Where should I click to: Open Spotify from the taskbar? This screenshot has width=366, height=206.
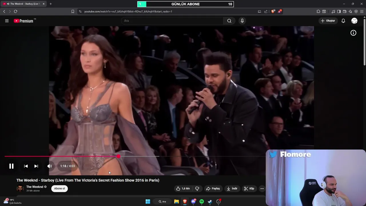(202, 201)
